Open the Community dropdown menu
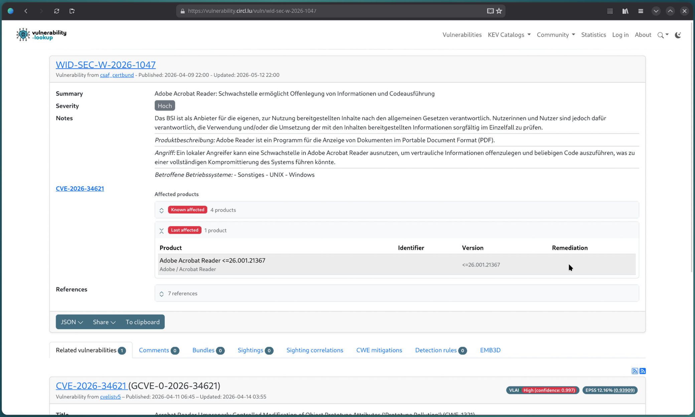This screenshot has width=695, height=417. pos(556,35)
